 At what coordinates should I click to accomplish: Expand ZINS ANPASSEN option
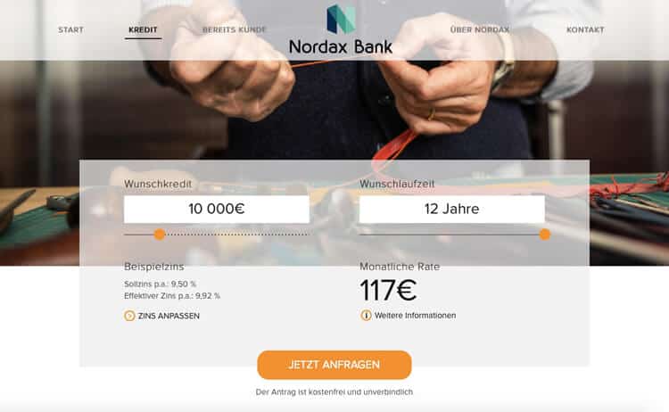(169, 316)
